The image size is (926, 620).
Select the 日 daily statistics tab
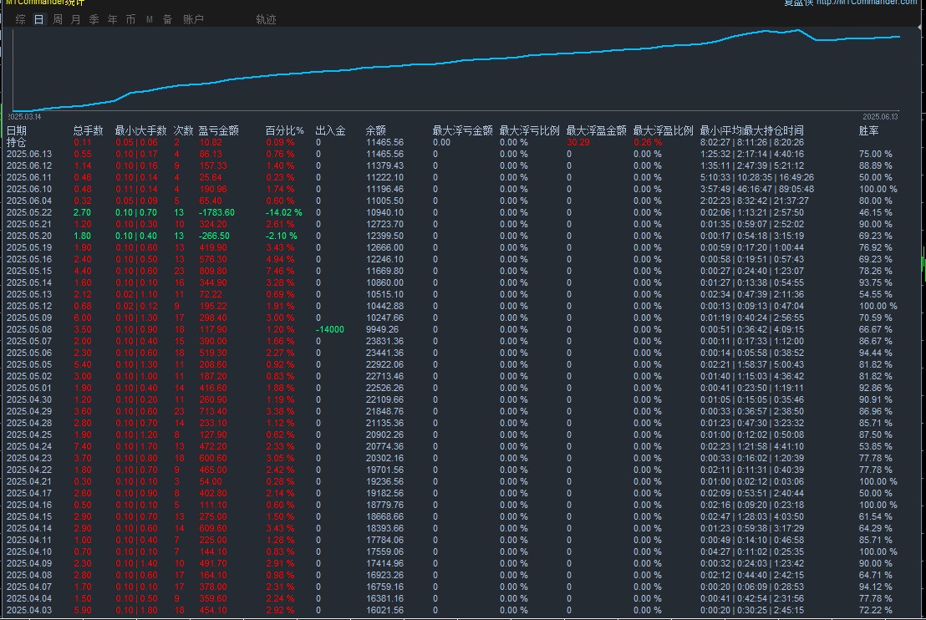tap(38, 19)
